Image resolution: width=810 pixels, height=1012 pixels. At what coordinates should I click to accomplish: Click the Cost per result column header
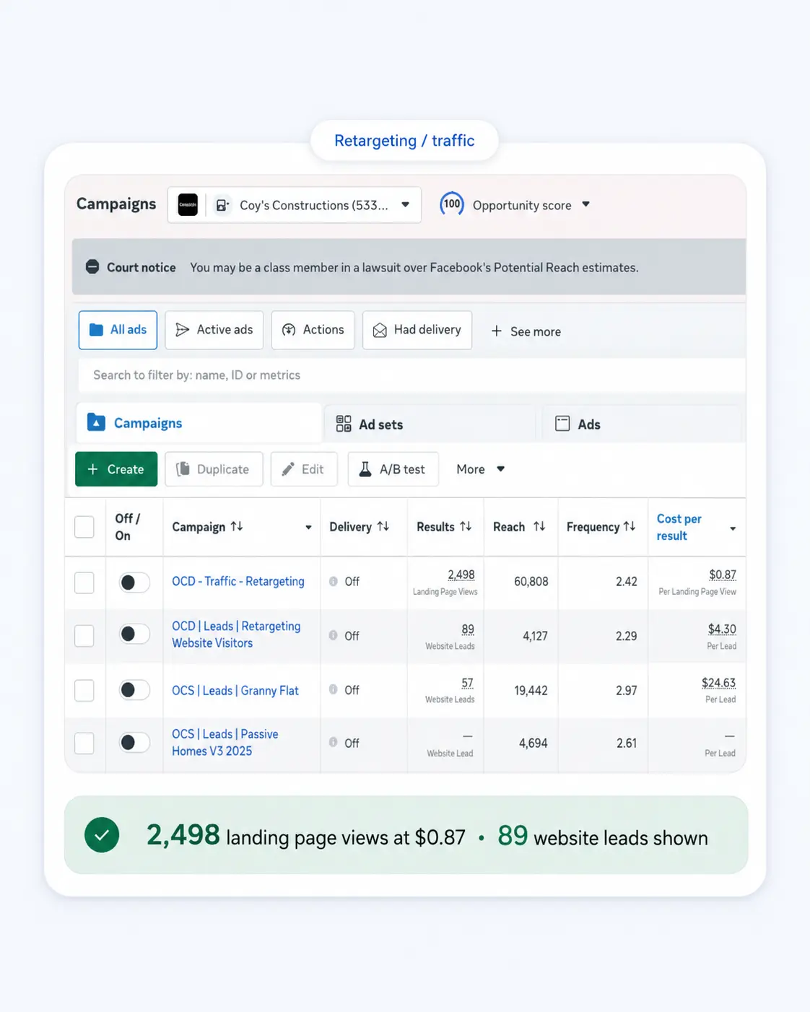click(x=679, y=527)
